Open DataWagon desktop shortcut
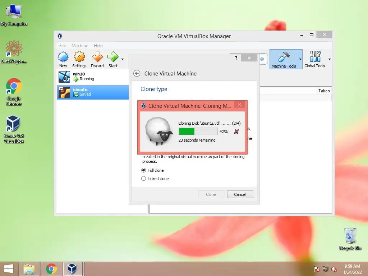Image resolution: width=368 pixels, height=276 pixels. click(14, 52)
